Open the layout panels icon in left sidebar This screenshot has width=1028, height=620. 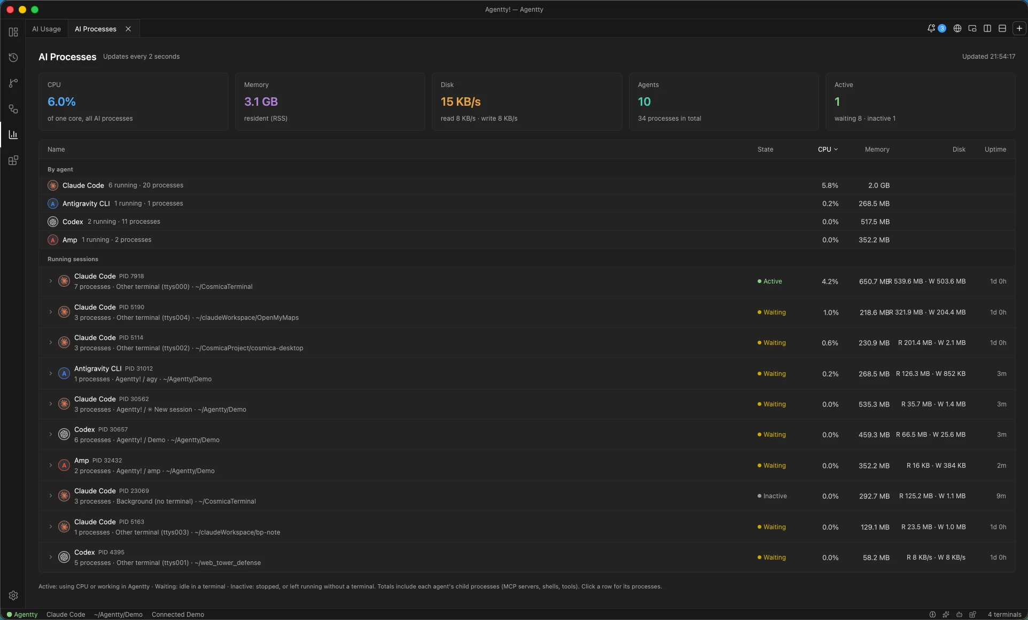click(13, 32)
